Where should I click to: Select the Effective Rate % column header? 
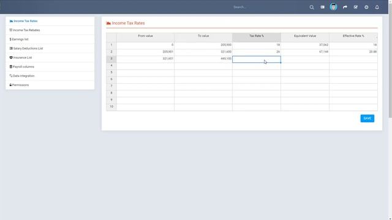pos(353,37)
